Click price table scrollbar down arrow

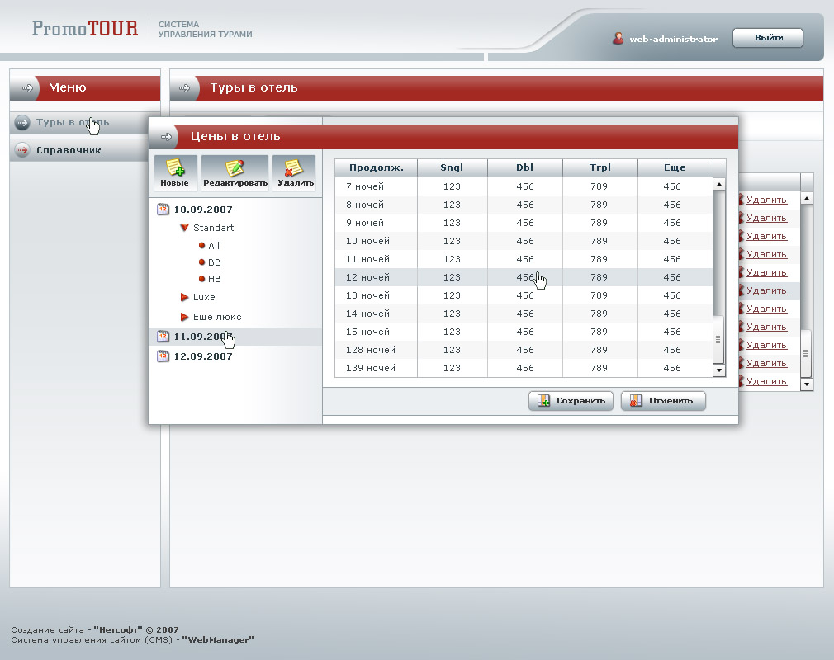tap(718, 370)
